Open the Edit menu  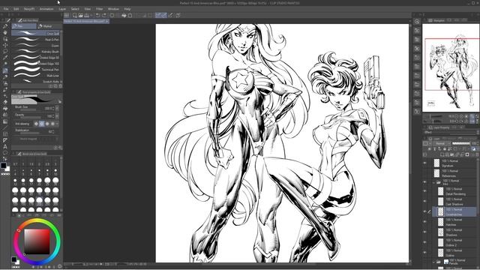point(16,9)
